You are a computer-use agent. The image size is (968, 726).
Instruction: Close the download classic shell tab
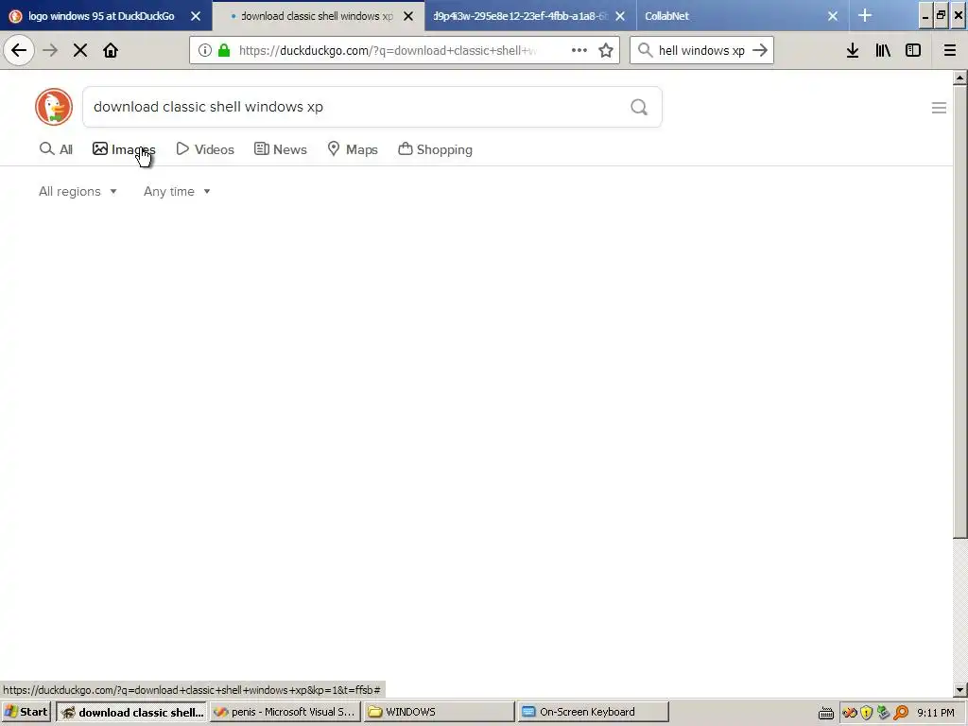tap(408, 16)
